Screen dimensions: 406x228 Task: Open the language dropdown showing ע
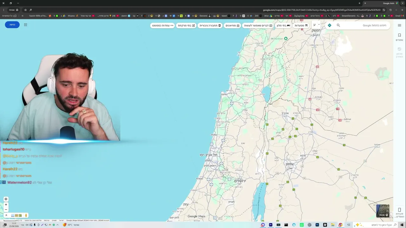click(316, 25)
